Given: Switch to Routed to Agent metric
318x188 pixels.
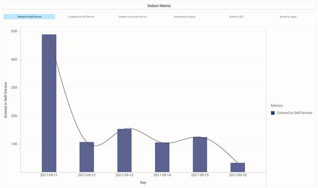Looking at the screenshot, I should [288, 17].
